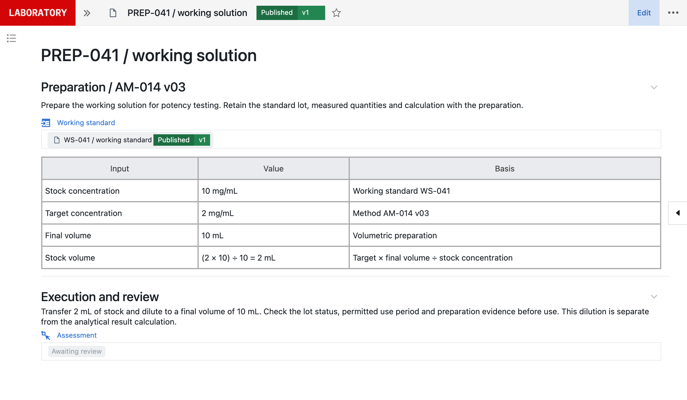Click the document icon in the WS-041 chip

[x=57, y=140]
